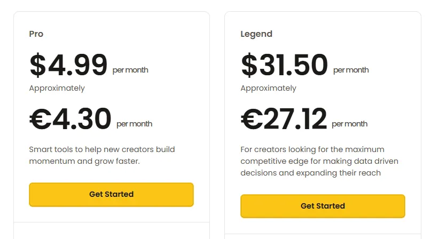Viewport: 431px width, 239px height.
Task: Click "per month" beside the $4.99 price
Action: click(130, 70)
